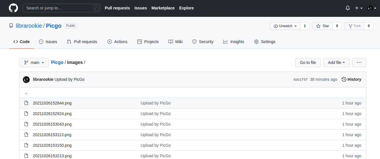Click the Unwatch button

(x=285, y=26)
